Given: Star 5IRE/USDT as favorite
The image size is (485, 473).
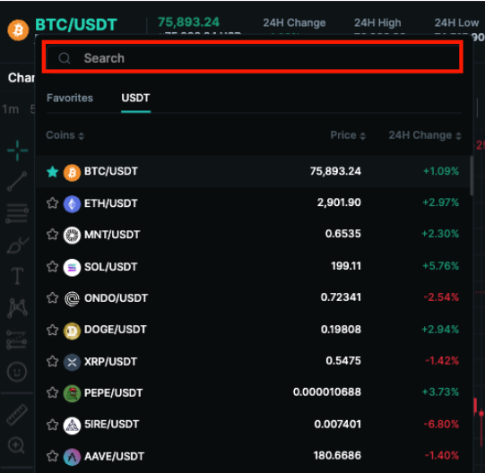Looking at the screenshot, I should (53, 425).
